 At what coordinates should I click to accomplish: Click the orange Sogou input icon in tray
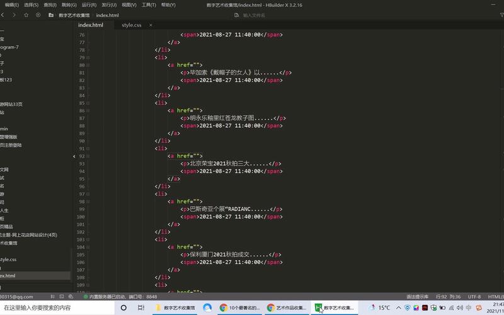click(x=479, y=307)
